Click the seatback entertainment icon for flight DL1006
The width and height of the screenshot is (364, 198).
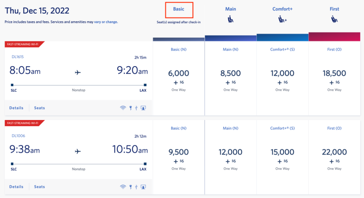(x=143, y=187)
